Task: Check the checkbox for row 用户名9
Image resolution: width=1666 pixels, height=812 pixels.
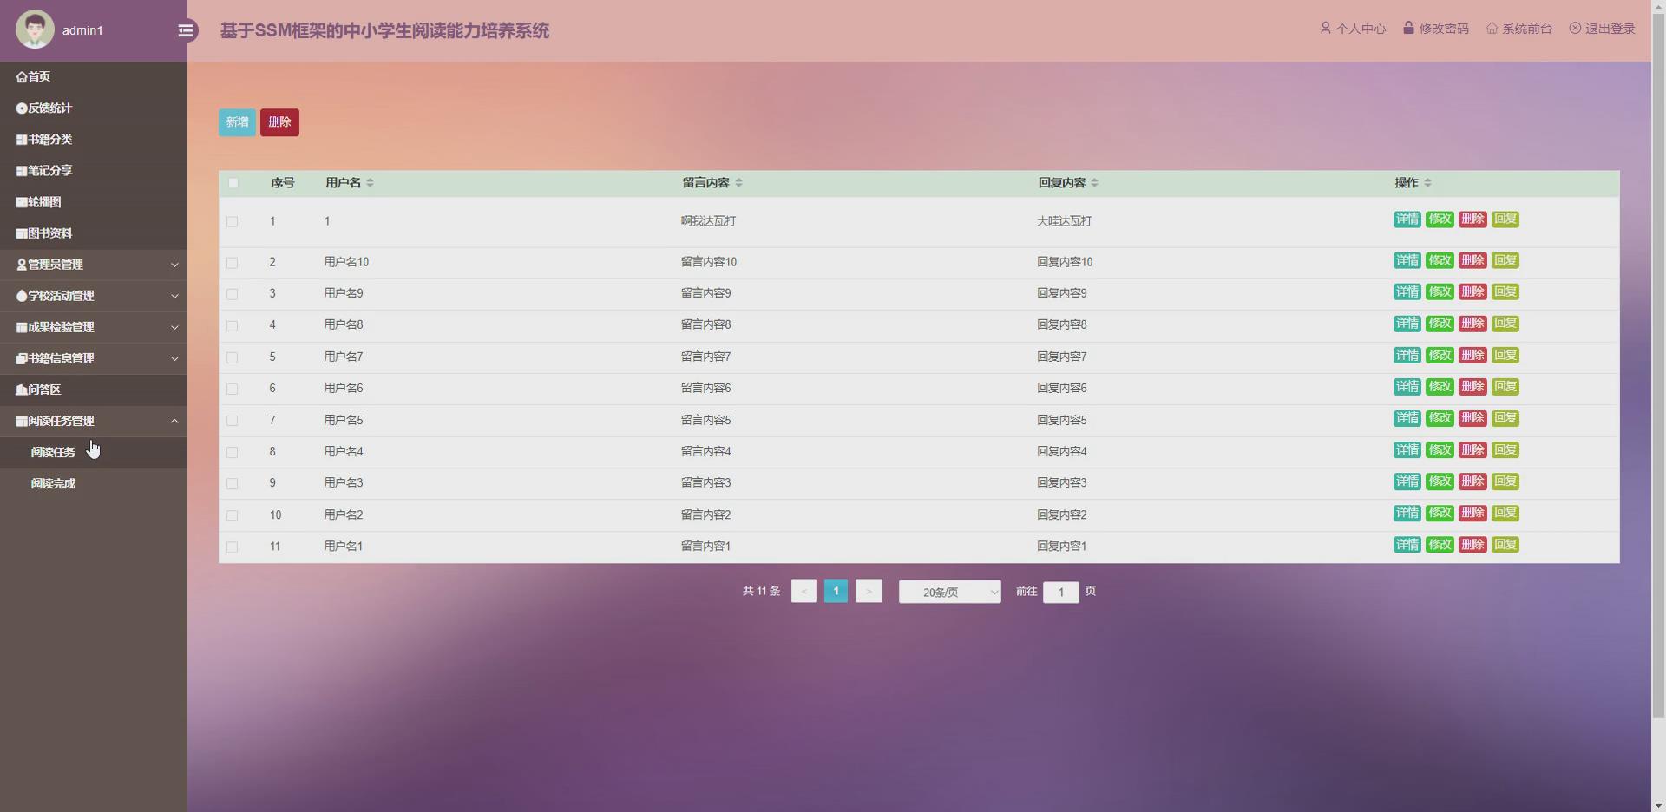Action: click(232, 294)
